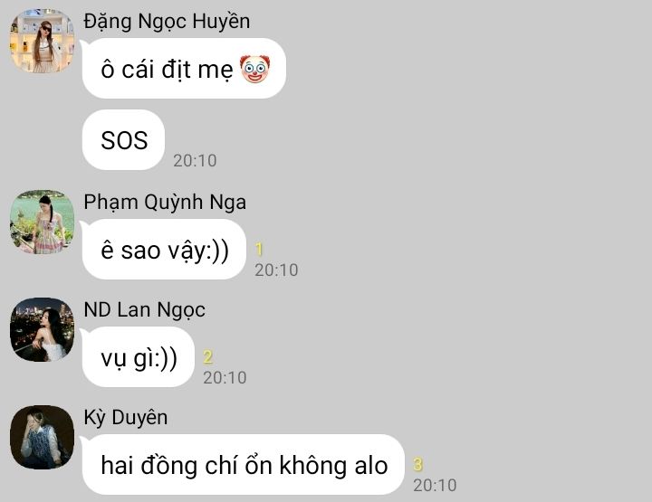Tap the ND Lan Ngọc name label
The image size is (652, 502).
[144, 309]
